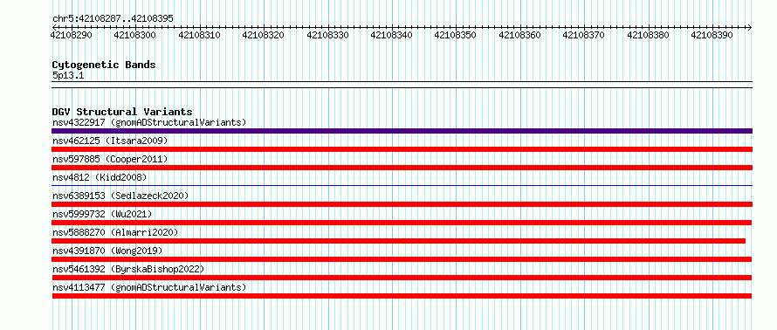This screenshot has width=777, height=330.
Task: Click the chr5:42108287..42108395 region label
Action: pos(113,19)
